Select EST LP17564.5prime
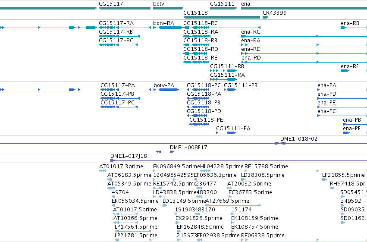 coord(136,227)
